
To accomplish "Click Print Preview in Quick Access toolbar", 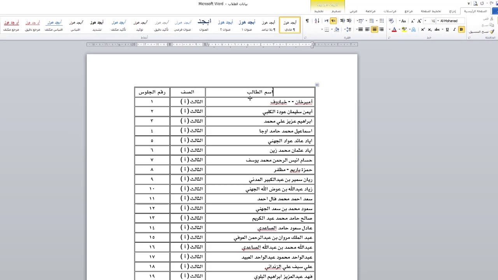I will (x=475, y=3).
